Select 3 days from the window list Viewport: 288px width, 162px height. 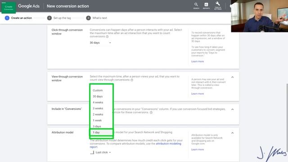pos(101,126)
